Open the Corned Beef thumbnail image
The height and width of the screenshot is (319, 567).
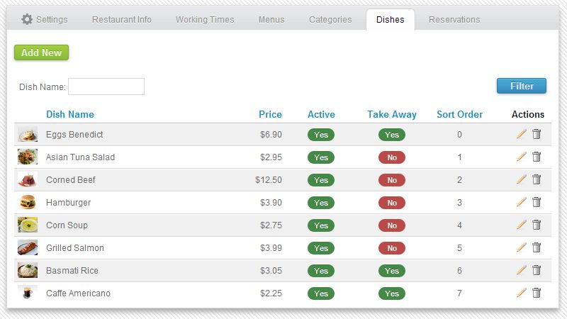tap(28, 179)
